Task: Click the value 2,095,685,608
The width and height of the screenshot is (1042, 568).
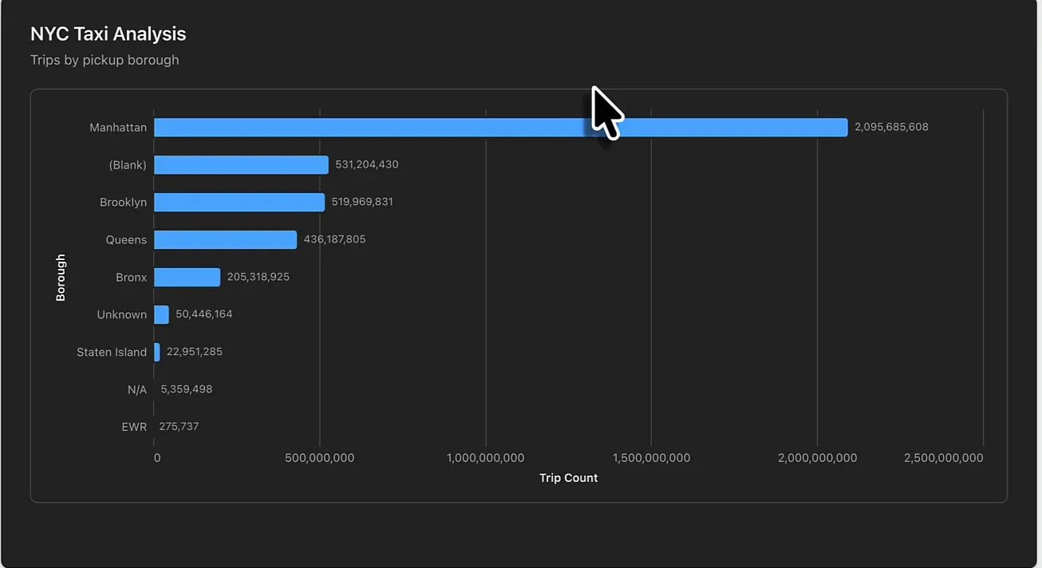Action: (x=891, y=127)
